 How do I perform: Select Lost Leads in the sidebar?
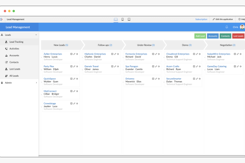pos(14,69)
